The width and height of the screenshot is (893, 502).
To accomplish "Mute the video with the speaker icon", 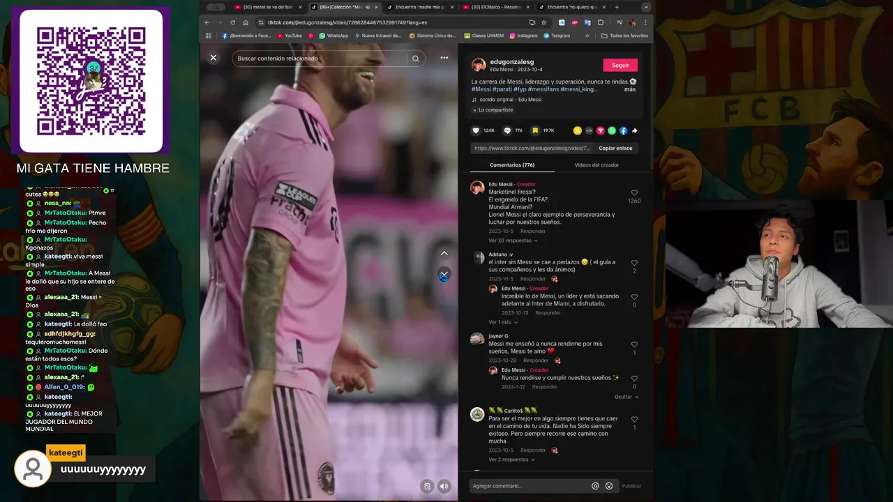I will (x=444, y=487).
